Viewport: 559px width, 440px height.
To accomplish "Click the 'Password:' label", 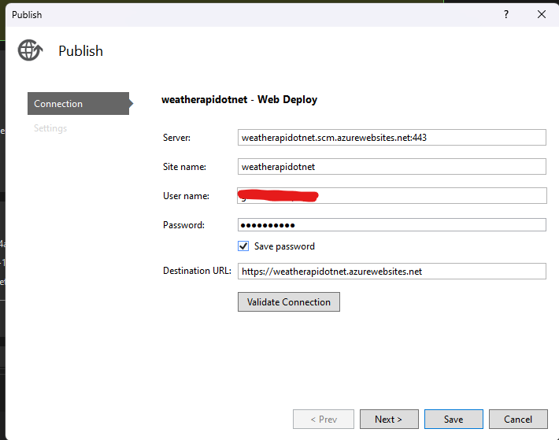I will click(183, 225).
